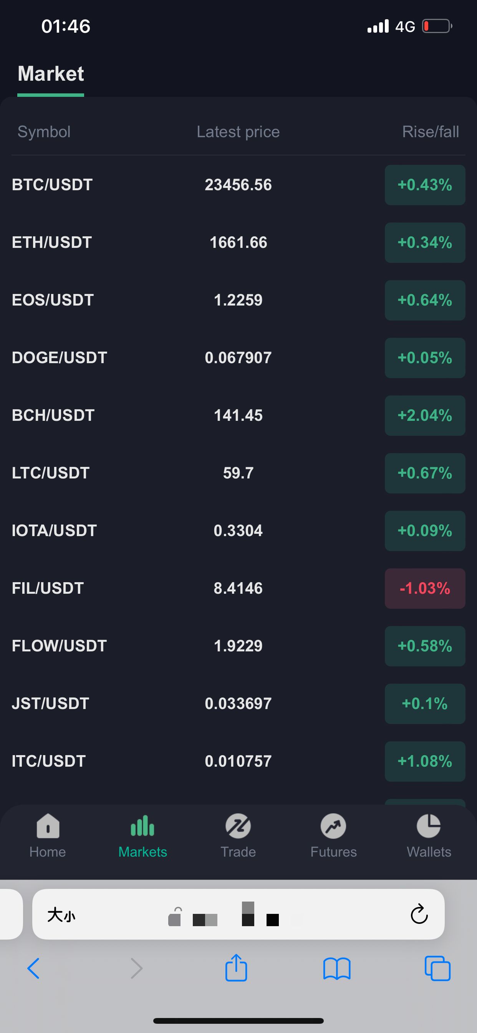
Task: Sort by the Latest price column header
Action: click(x=238, y=132)
